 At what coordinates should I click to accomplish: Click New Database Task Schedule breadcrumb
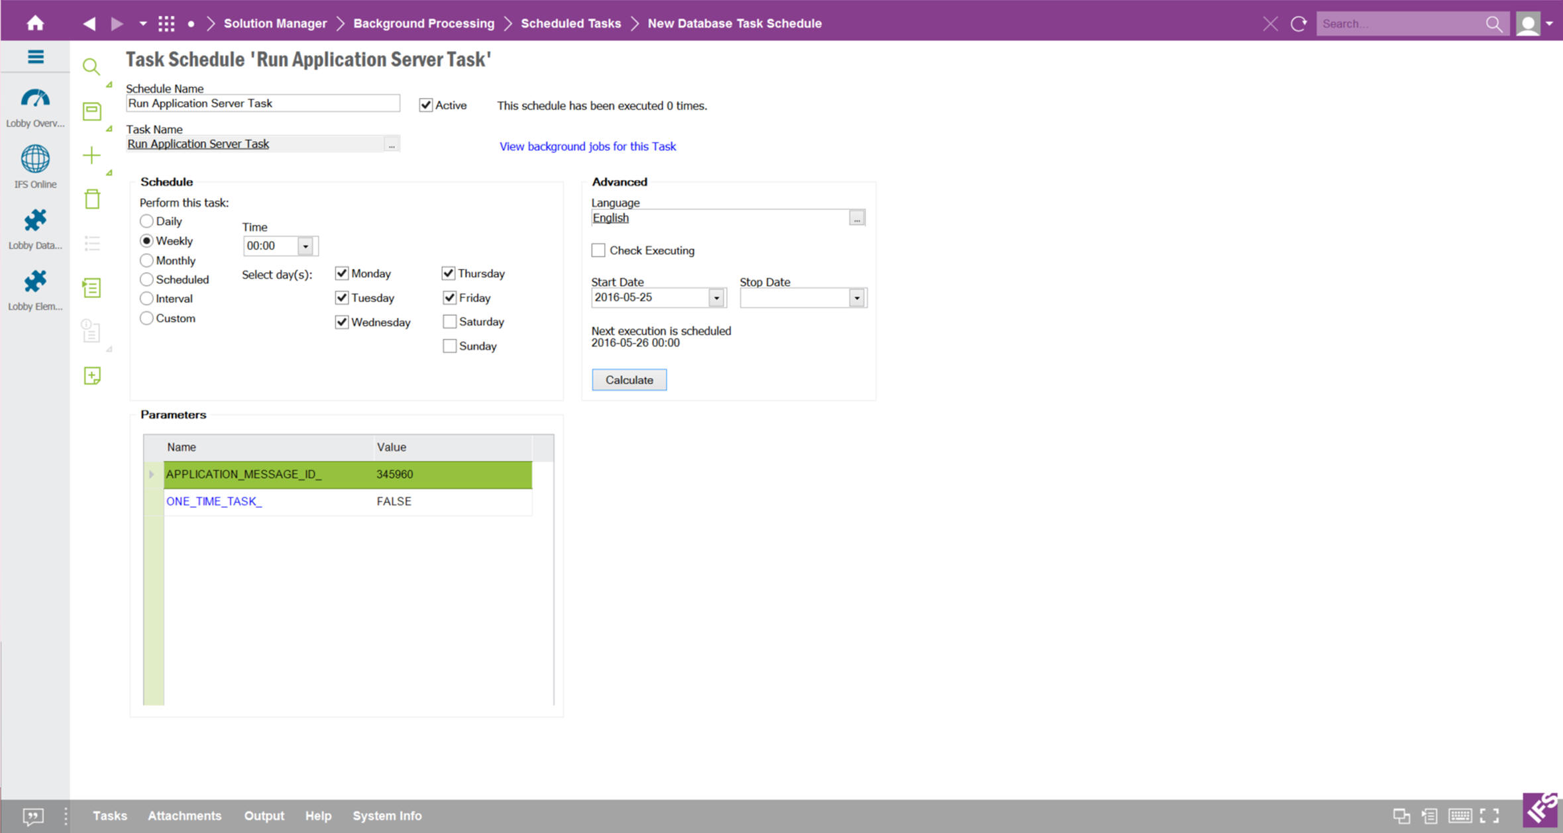(735, 23)
